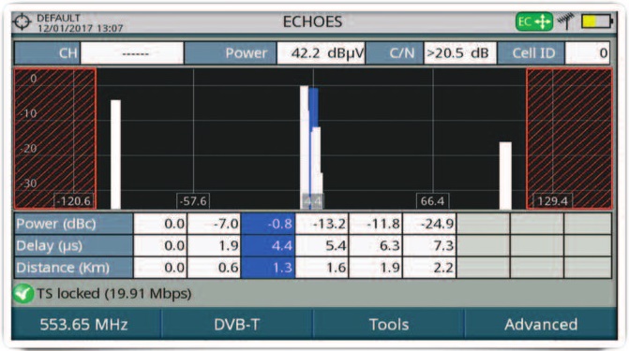
Task: Open the Advanced menu
Action: click(x=541, y=324)
